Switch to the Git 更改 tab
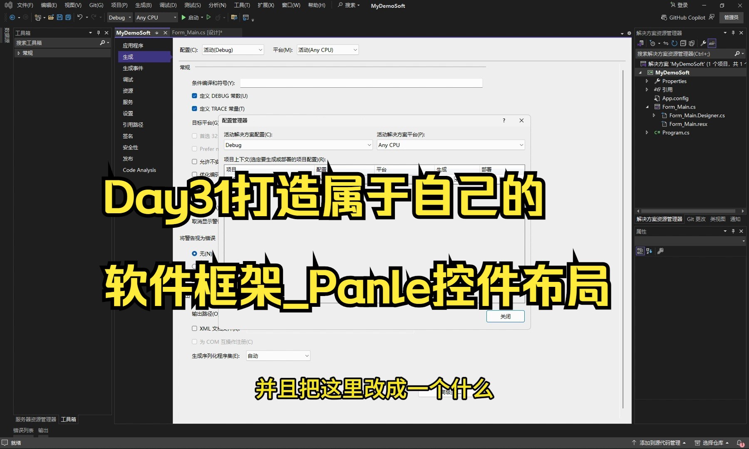Screen dimensions: 749x449 pos(696,219)
